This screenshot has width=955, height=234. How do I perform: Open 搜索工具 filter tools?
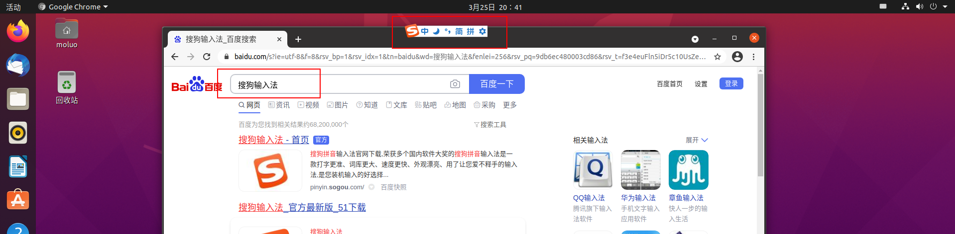[490, 125]
